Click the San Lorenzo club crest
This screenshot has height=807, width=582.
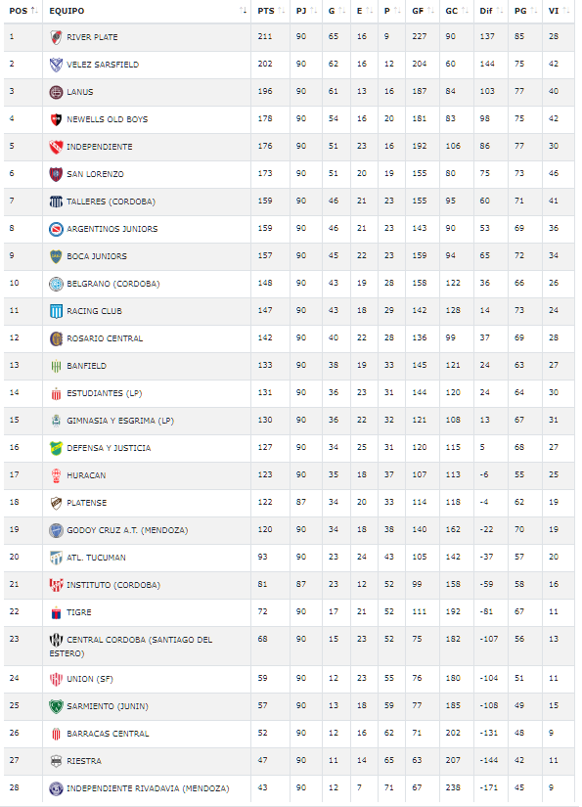[x=56, y=174]
